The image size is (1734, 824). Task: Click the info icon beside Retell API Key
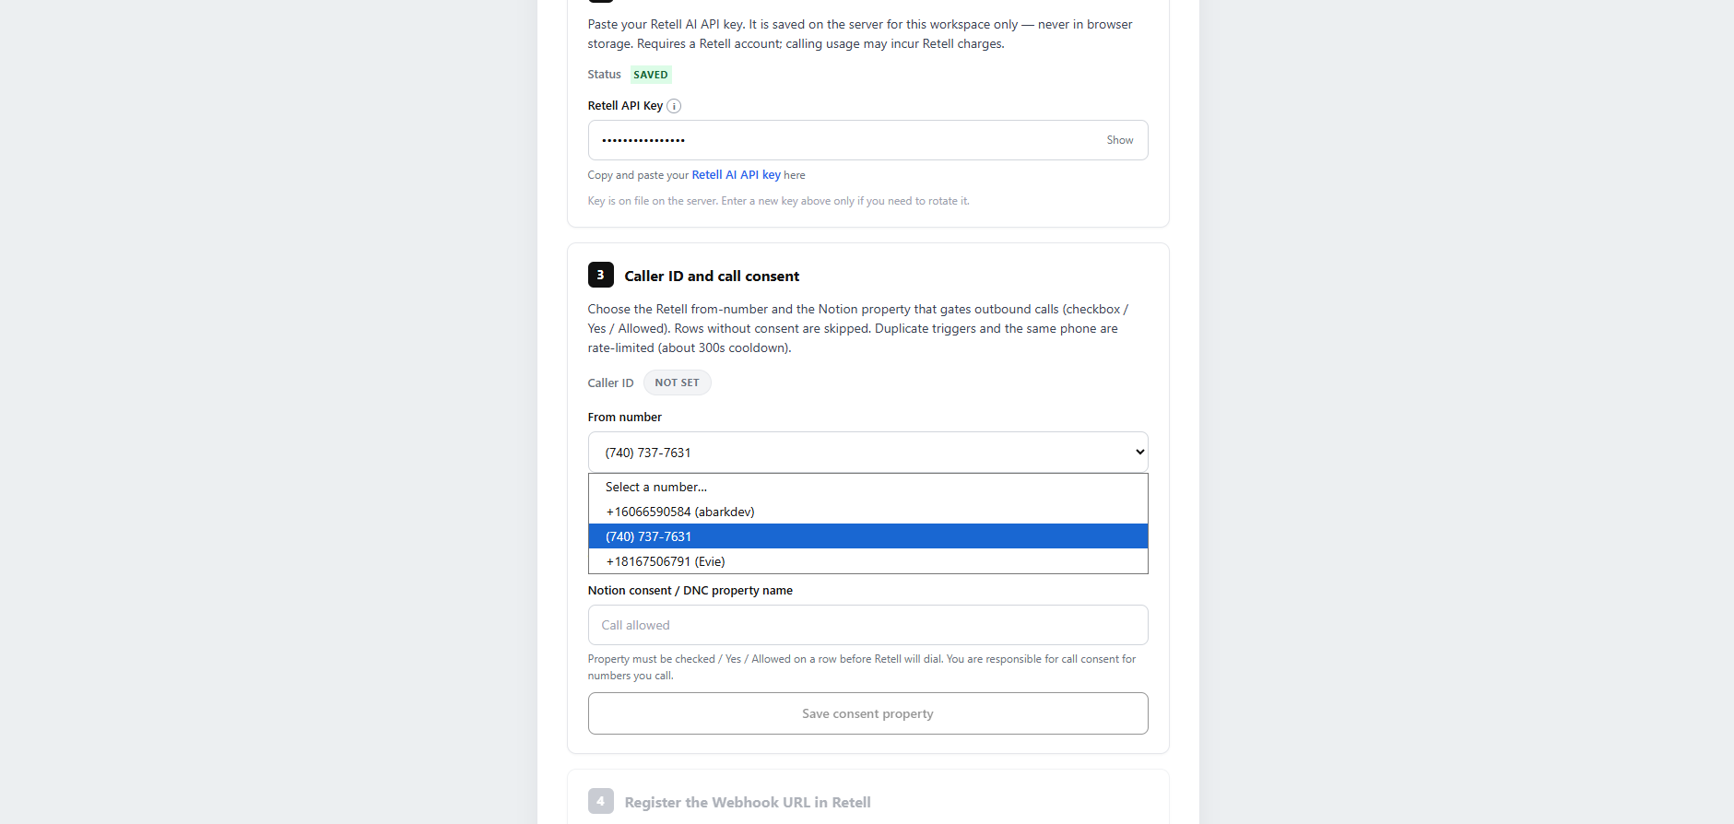674,106
